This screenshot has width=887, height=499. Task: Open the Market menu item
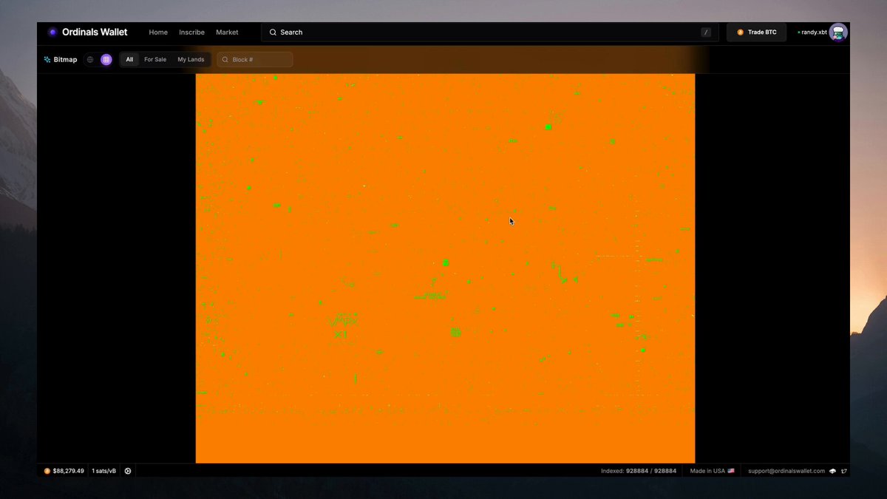click(227, 33)
